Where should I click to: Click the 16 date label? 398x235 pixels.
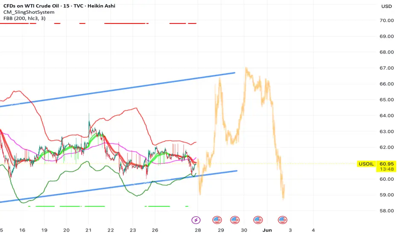pyautogui.click(x=22, y=230)
